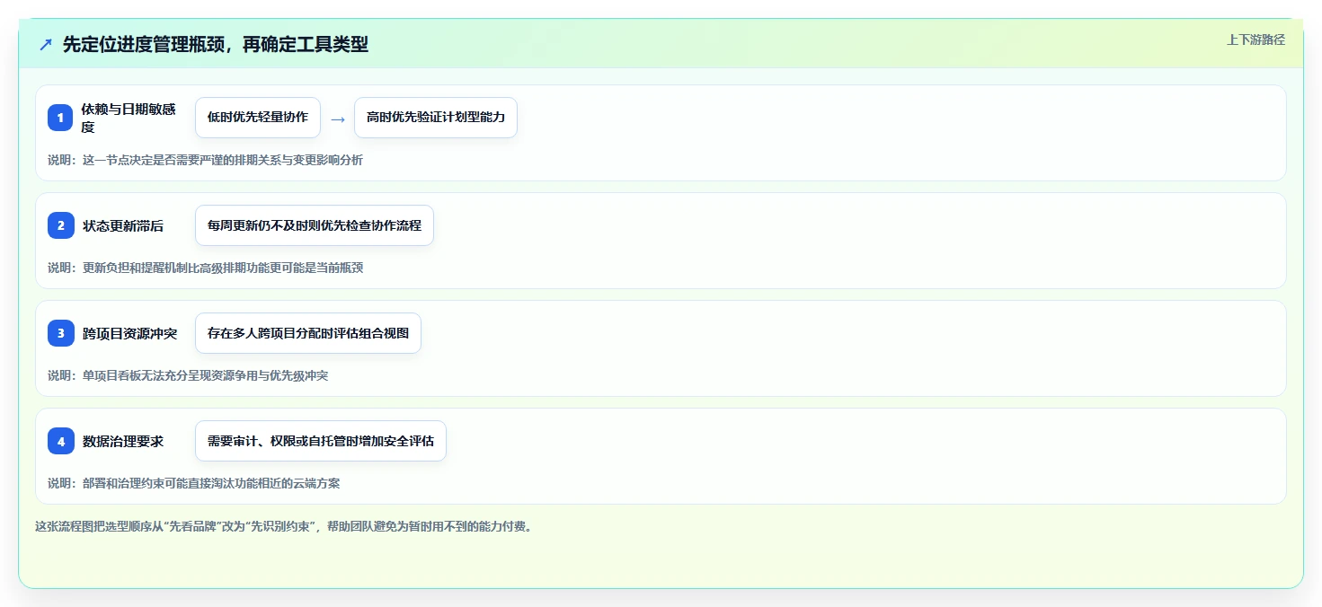
Task: Click the 数据治理要求 step title
Action: (x=123, y=442)
